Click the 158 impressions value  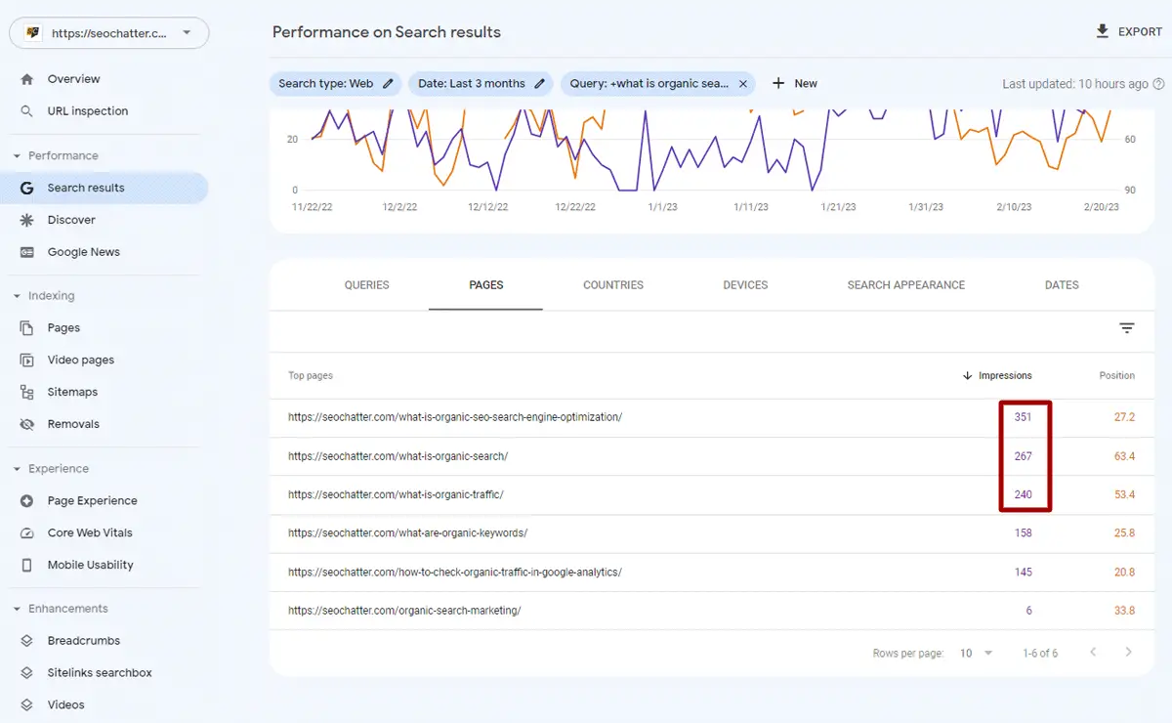point(1023,533)
